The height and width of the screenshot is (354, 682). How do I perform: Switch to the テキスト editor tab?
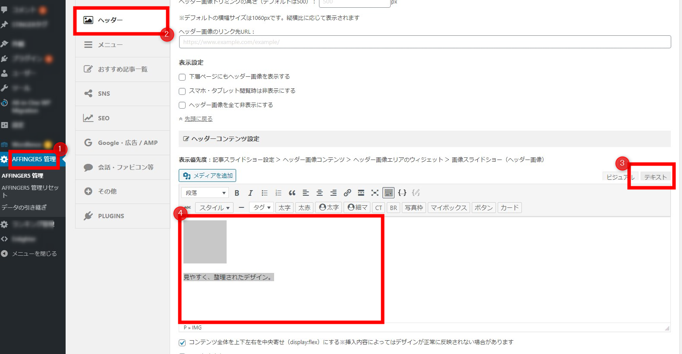pyautogui.click(x=655, y=177)
